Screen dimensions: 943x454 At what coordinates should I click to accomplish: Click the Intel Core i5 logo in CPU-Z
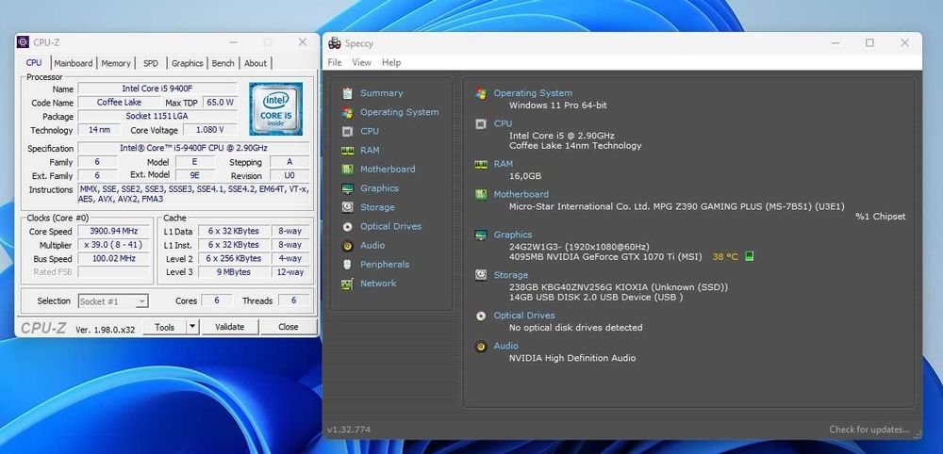pyautogui.click(x=275, y=108)
